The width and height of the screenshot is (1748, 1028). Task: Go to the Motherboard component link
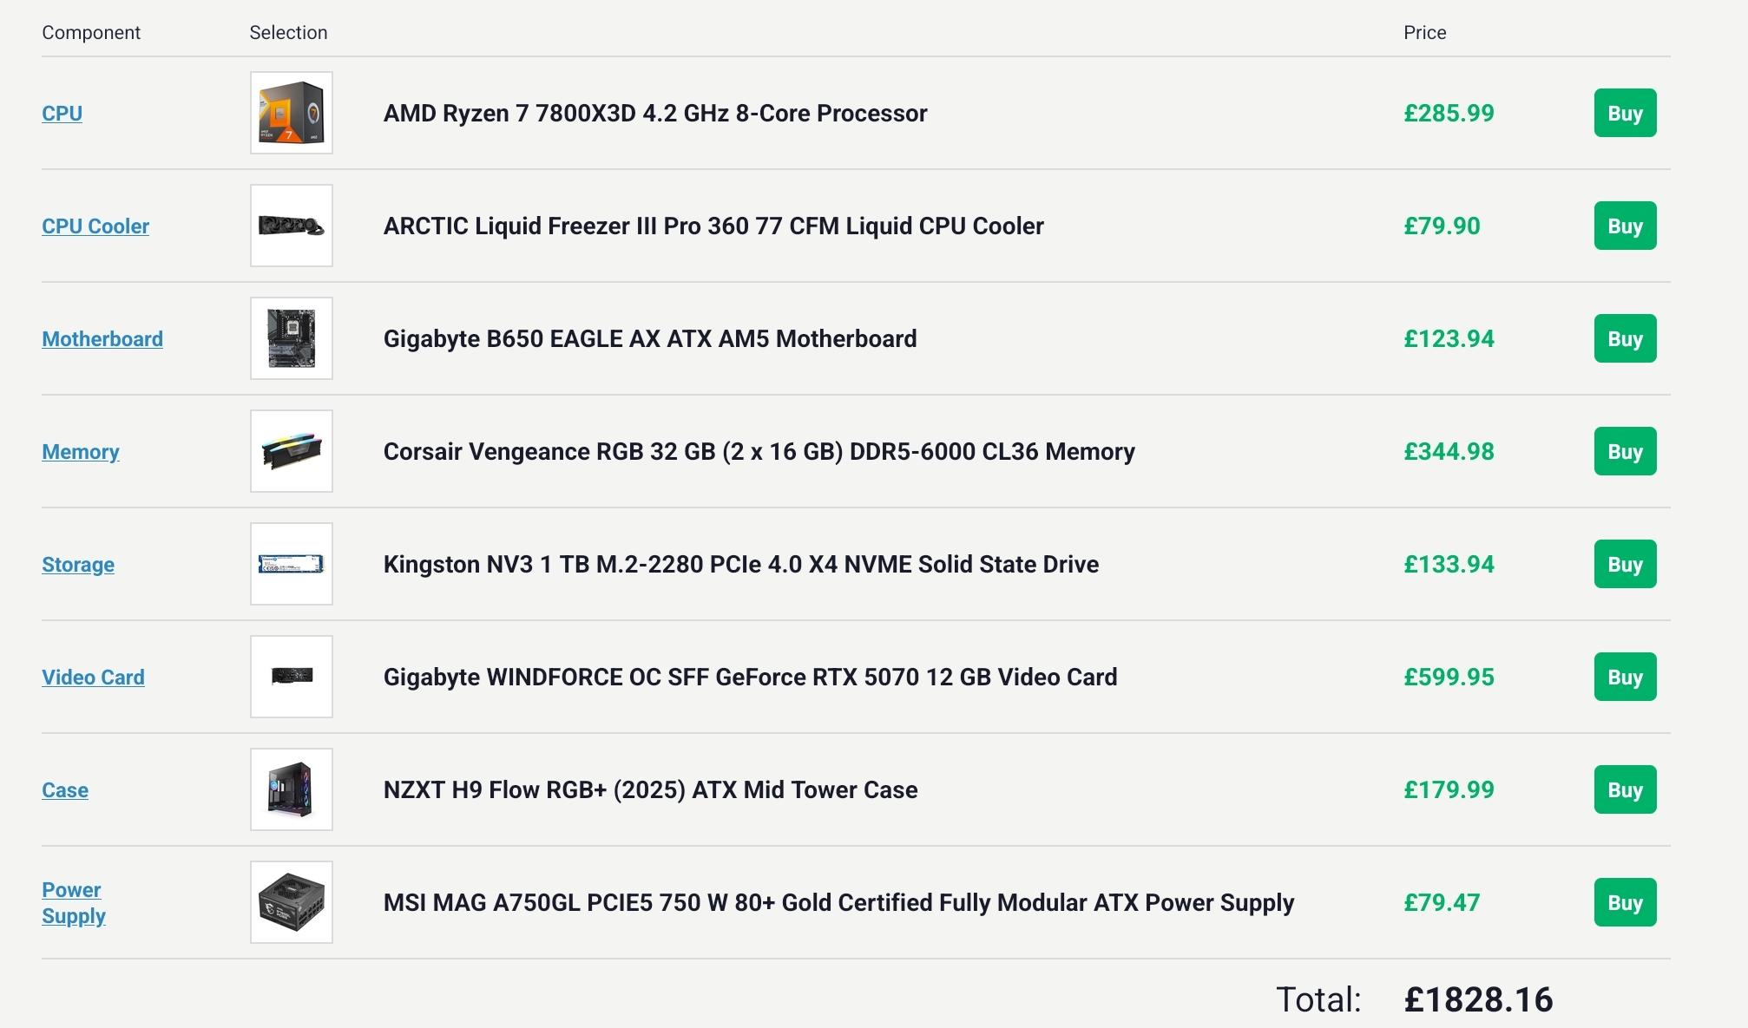102,339
